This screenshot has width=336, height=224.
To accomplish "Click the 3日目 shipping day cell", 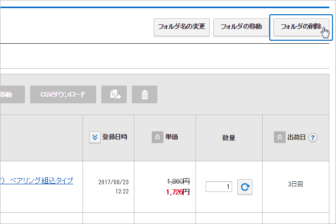I will point(295,184).
